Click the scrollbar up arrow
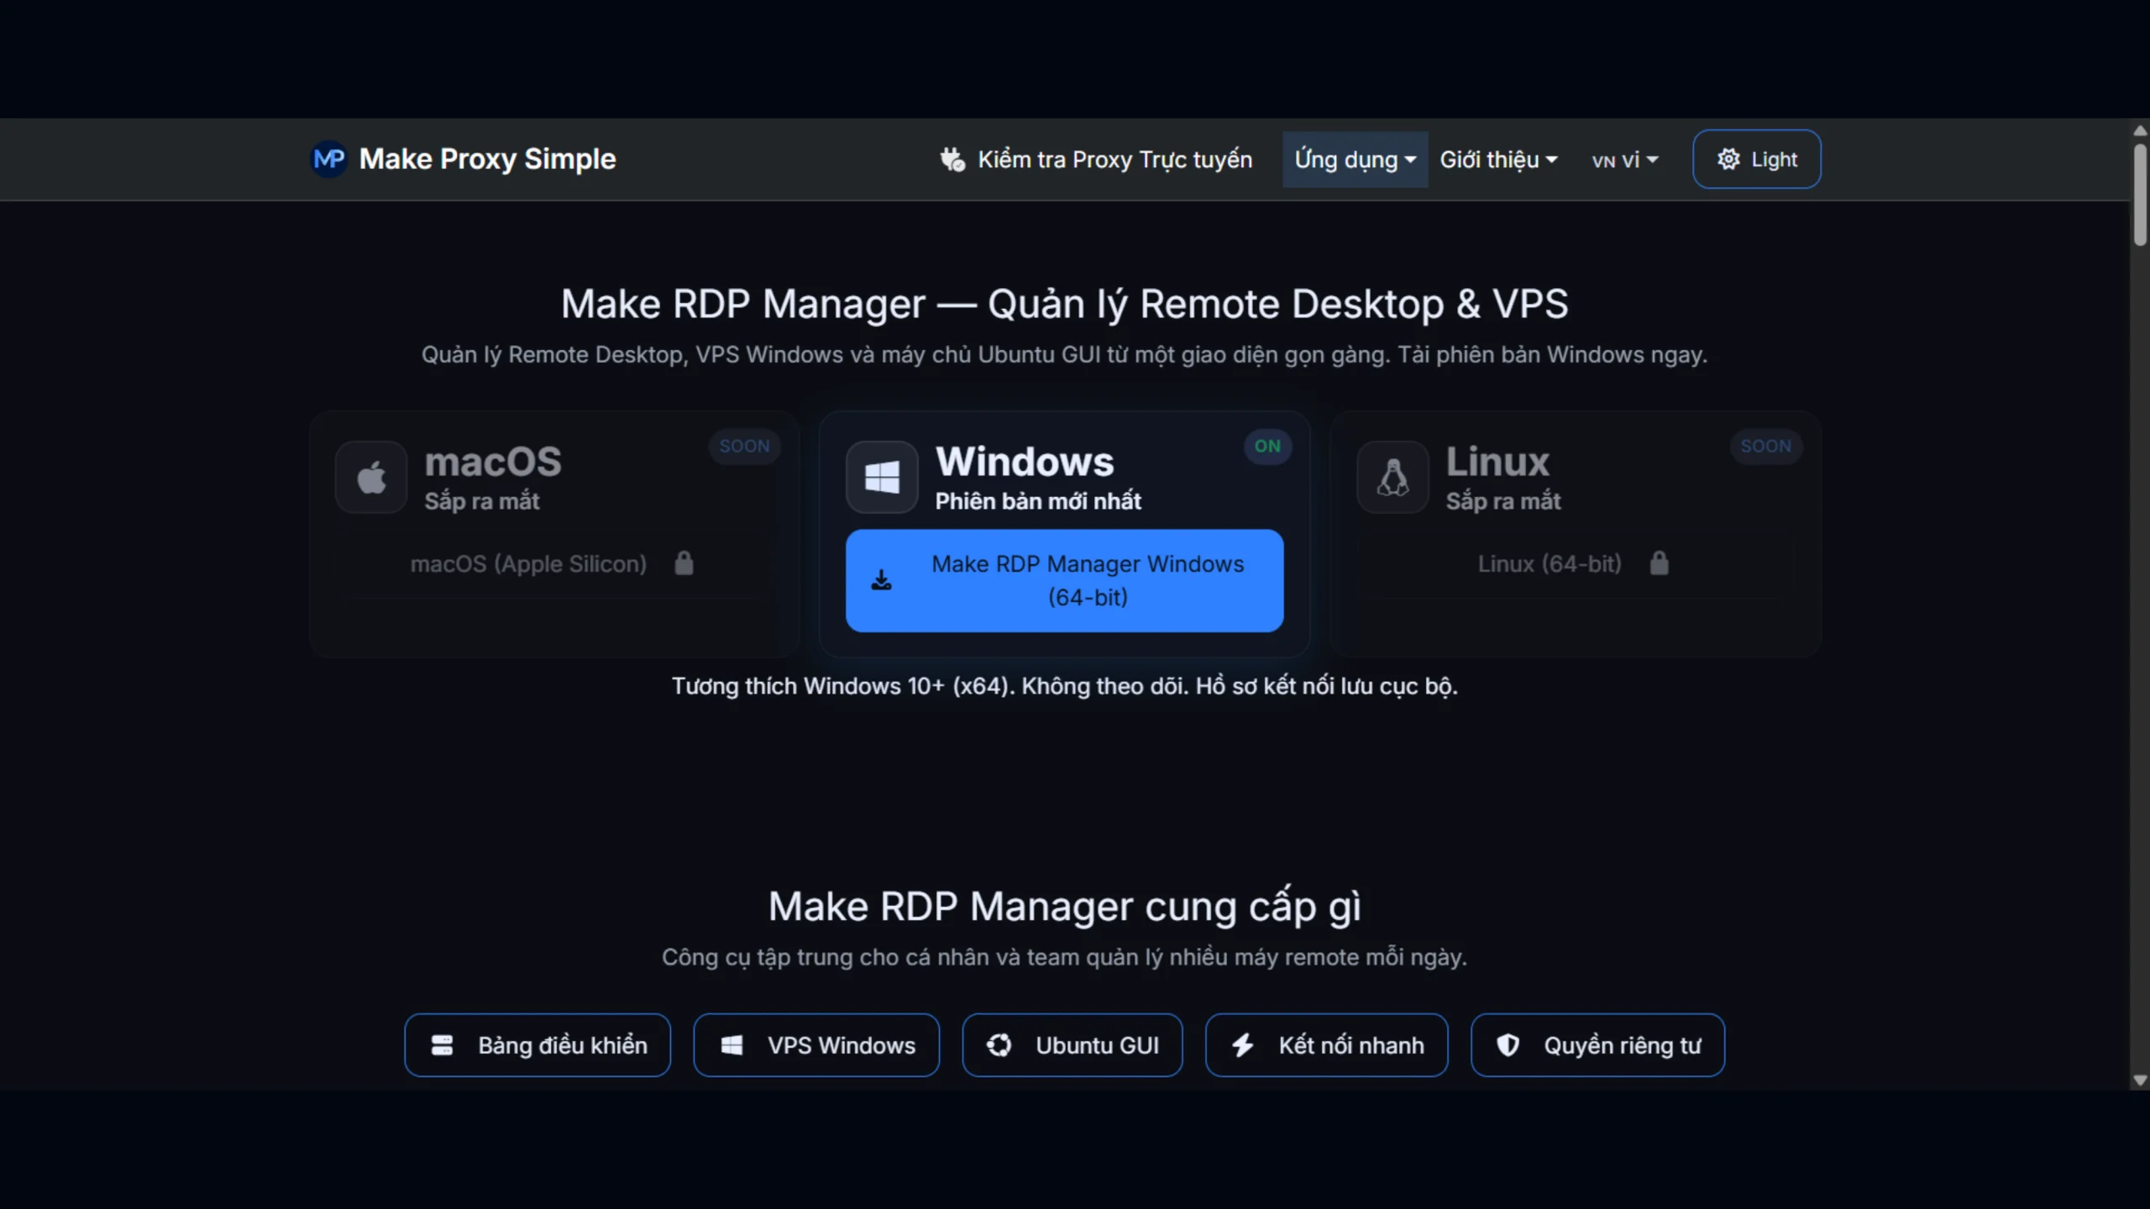The height and width of the screenshot is (1209, 2150). (x=2140, y=130)
